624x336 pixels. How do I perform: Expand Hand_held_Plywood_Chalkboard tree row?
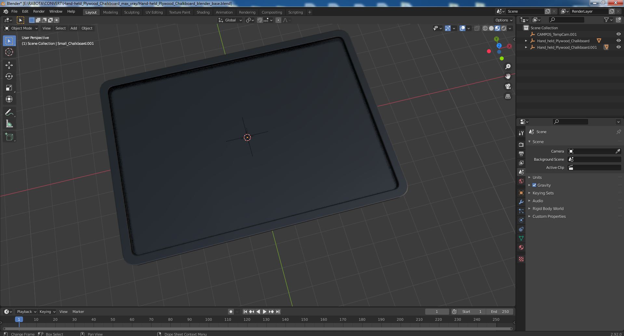click(526, 41)
